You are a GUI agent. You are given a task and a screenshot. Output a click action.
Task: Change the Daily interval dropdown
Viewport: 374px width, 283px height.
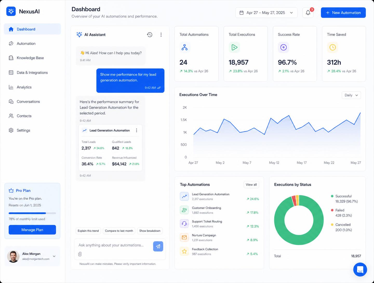(x=351, y=95)
